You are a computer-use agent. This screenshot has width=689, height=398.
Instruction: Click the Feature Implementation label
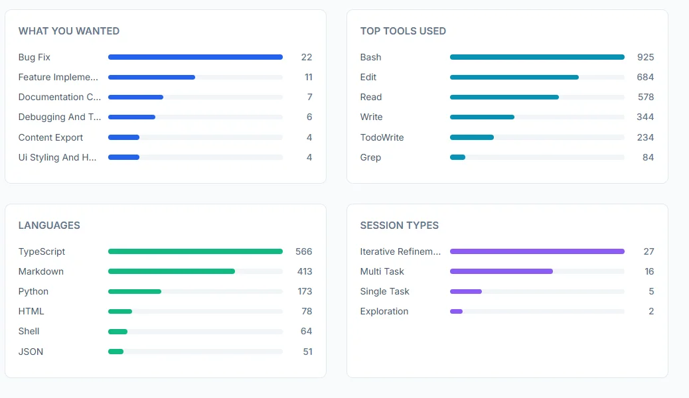click(x=60, y=77)
